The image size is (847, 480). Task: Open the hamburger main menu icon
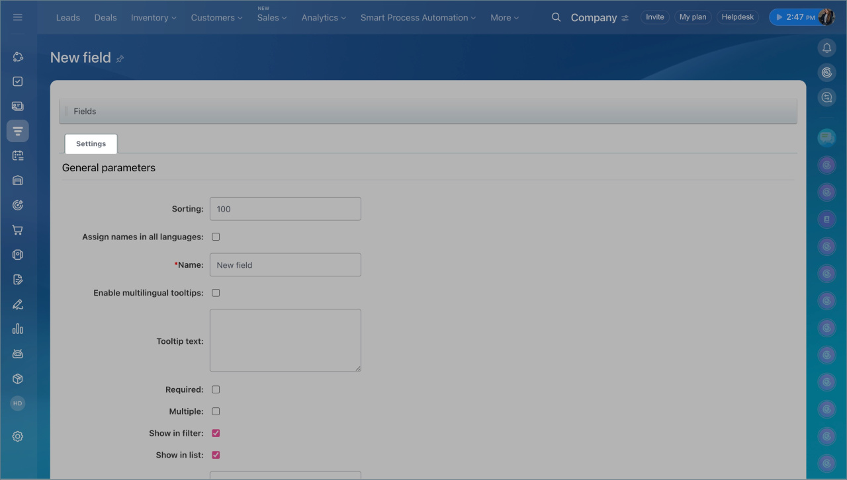point(18,17)
